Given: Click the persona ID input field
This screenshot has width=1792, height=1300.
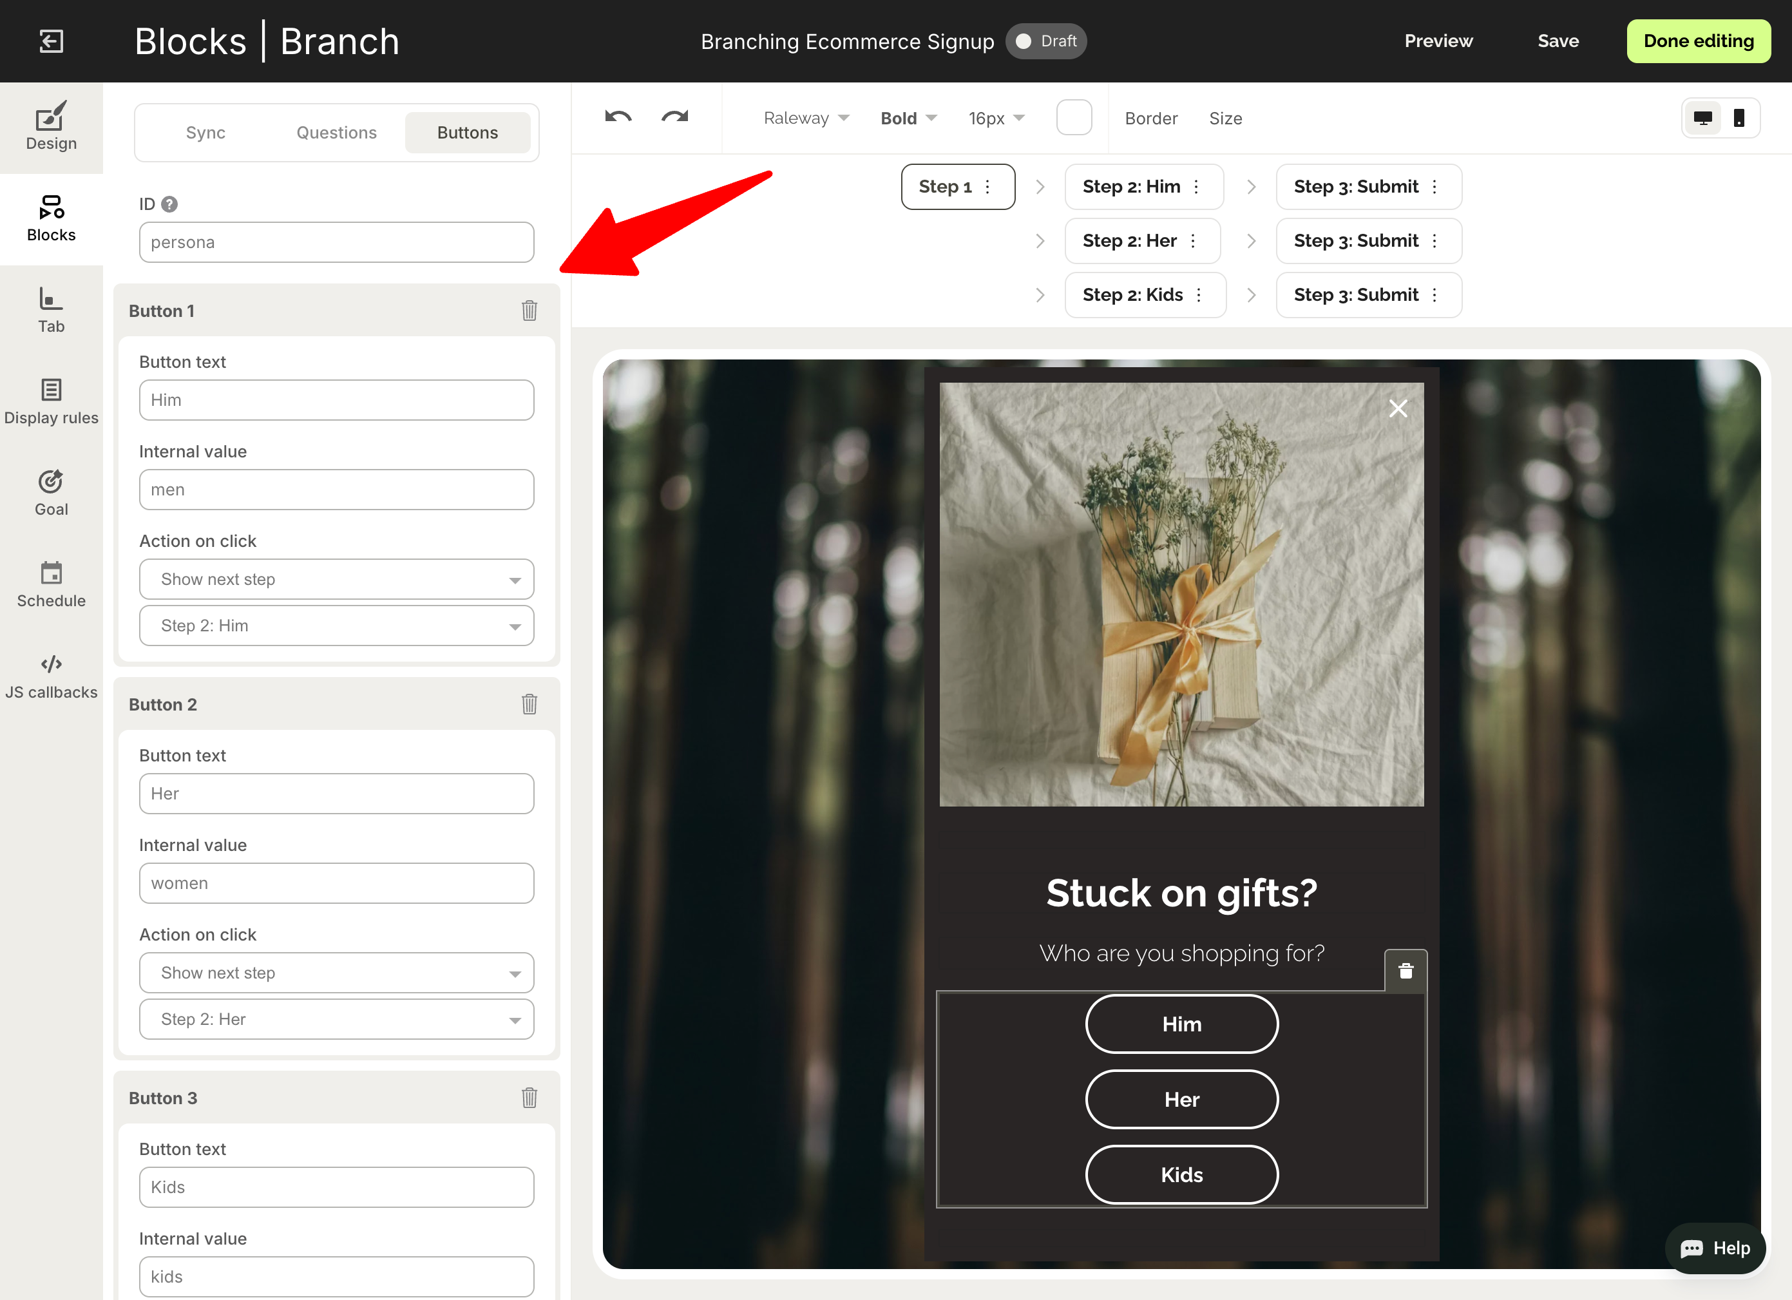Looking at the screenshot, I should pyautogui.click(x=336, y=242).
